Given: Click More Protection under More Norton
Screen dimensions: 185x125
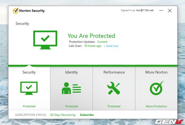Looking at the screenshot, I should pyautogui.click(x=156, y=106).
